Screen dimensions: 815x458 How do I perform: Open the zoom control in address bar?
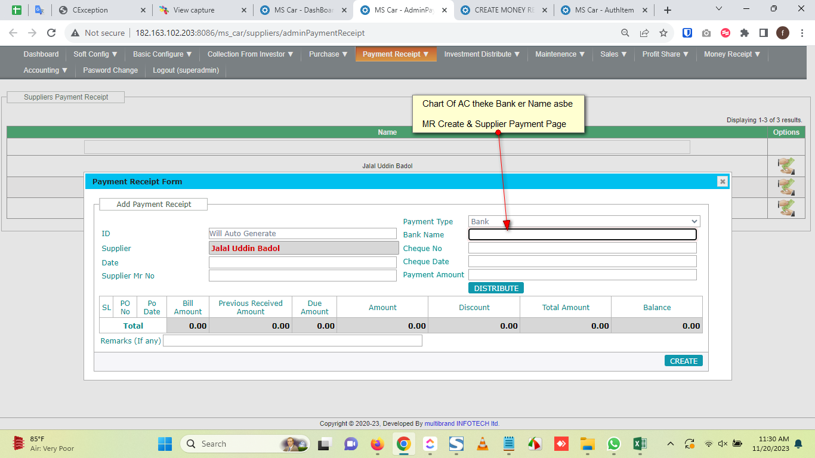[625, 33]
